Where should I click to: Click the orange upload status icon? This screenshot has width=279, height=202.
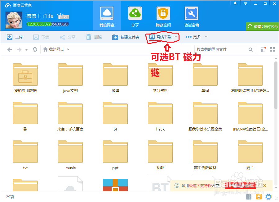coord(259,197)
